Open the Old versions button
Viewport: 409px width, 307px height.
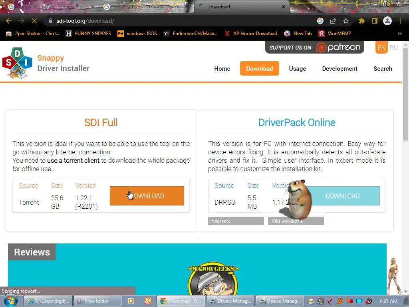296,221
